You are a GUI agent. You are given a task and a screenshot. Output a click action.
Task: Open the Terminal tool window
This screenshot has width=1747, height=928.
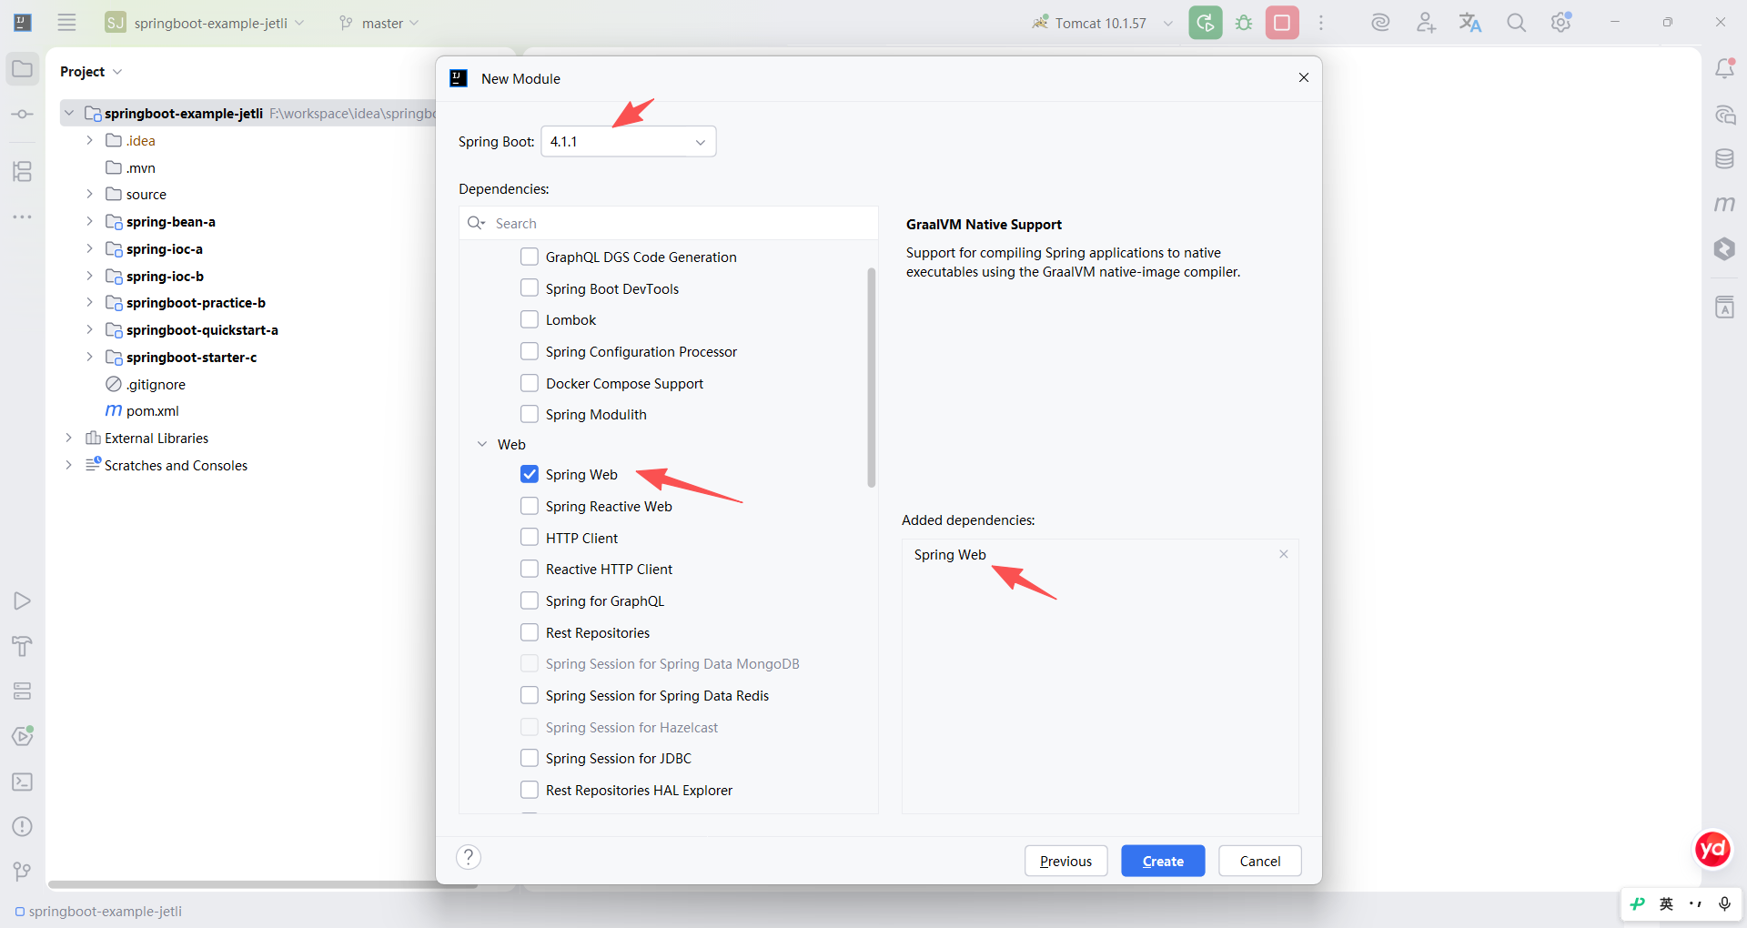coord(23,782)
